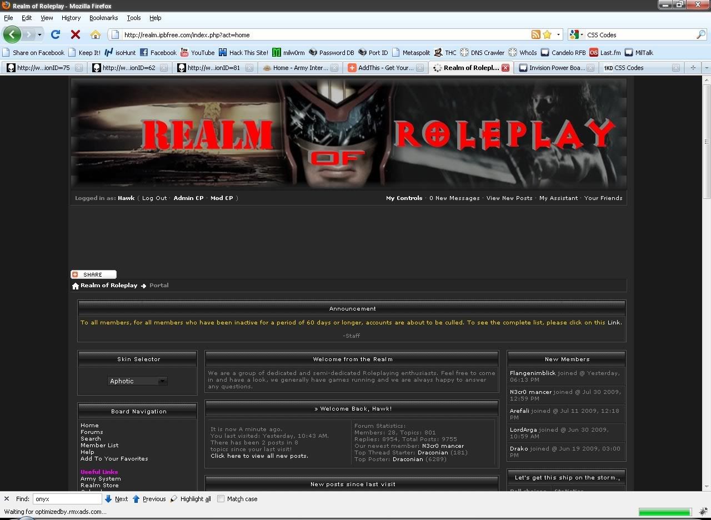Click the breadcrumb home icon
The image size is (711, 520).
[x=76, y=286]
